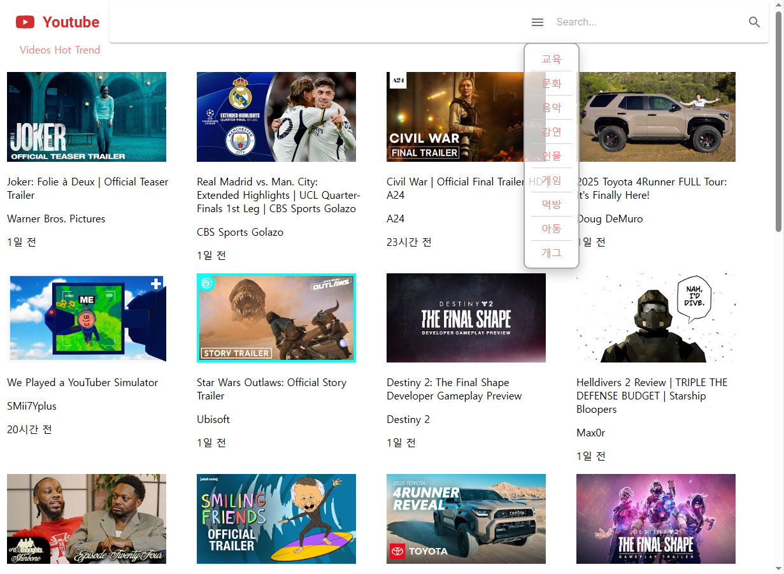Click the Youtube title text
Image resolution: width=784 pixels, height=574 pixels.
[71, 22]
